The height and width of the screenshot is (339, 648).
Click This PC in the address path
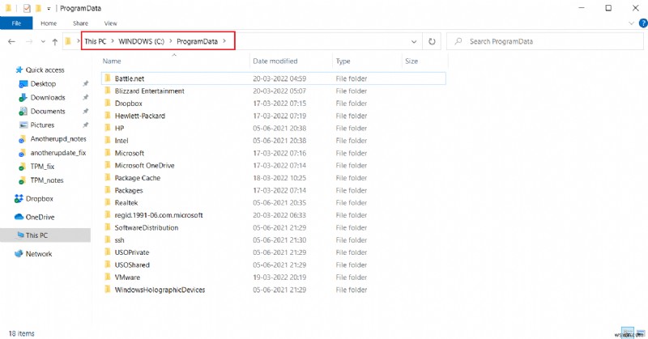coord(96,41)
